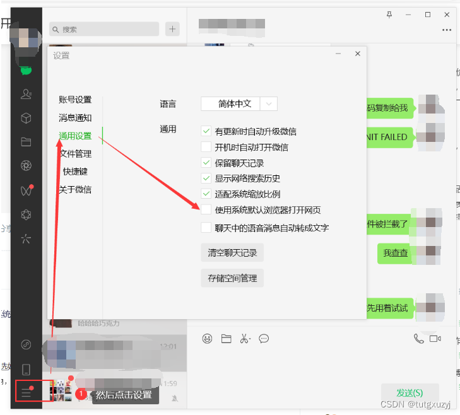
Task: Open the chat info three-dots menu
Action: point(447,30)
